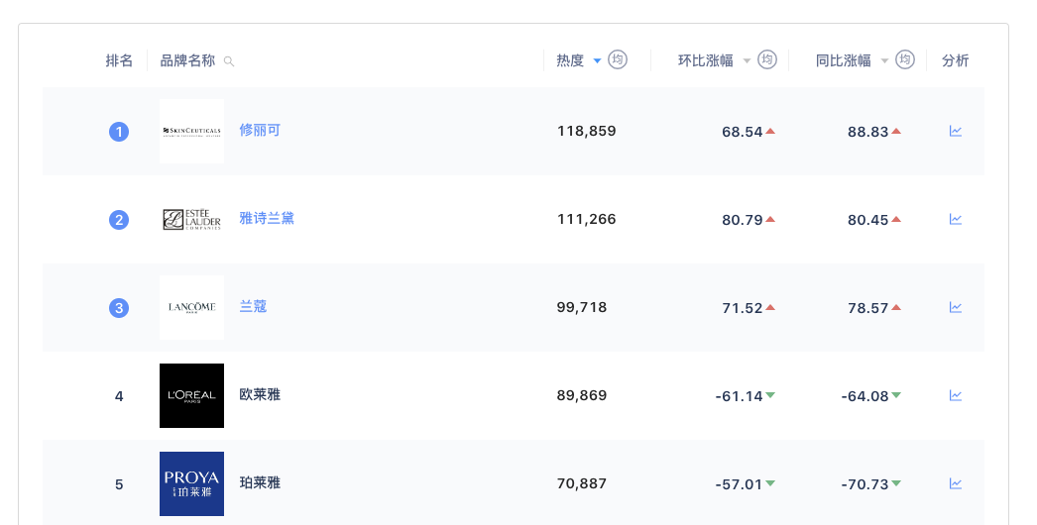
Task: Sort the table by 热度 arrow
Action: pyautogui.click(x=597, y=61)
